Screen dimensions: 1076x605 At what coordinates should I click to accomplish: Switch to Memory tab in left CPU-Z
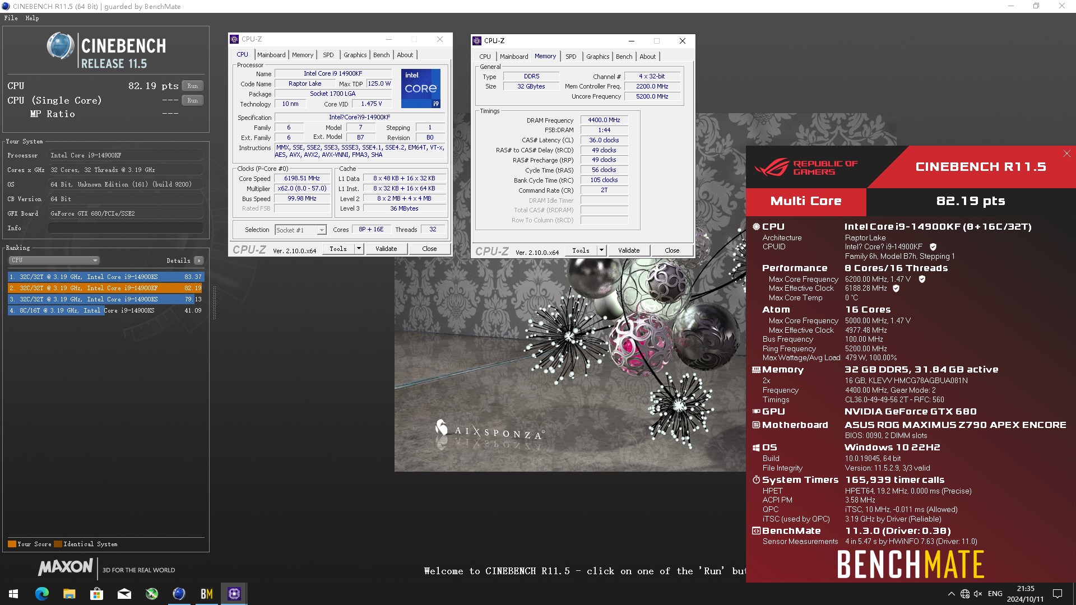(303, 55)
